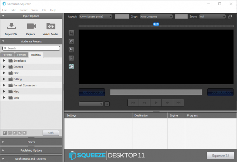Select the Crop tool in preview toolbar
Image resolution: width=237 pixels, height=162 pixels.
click(x=71, y=33)
